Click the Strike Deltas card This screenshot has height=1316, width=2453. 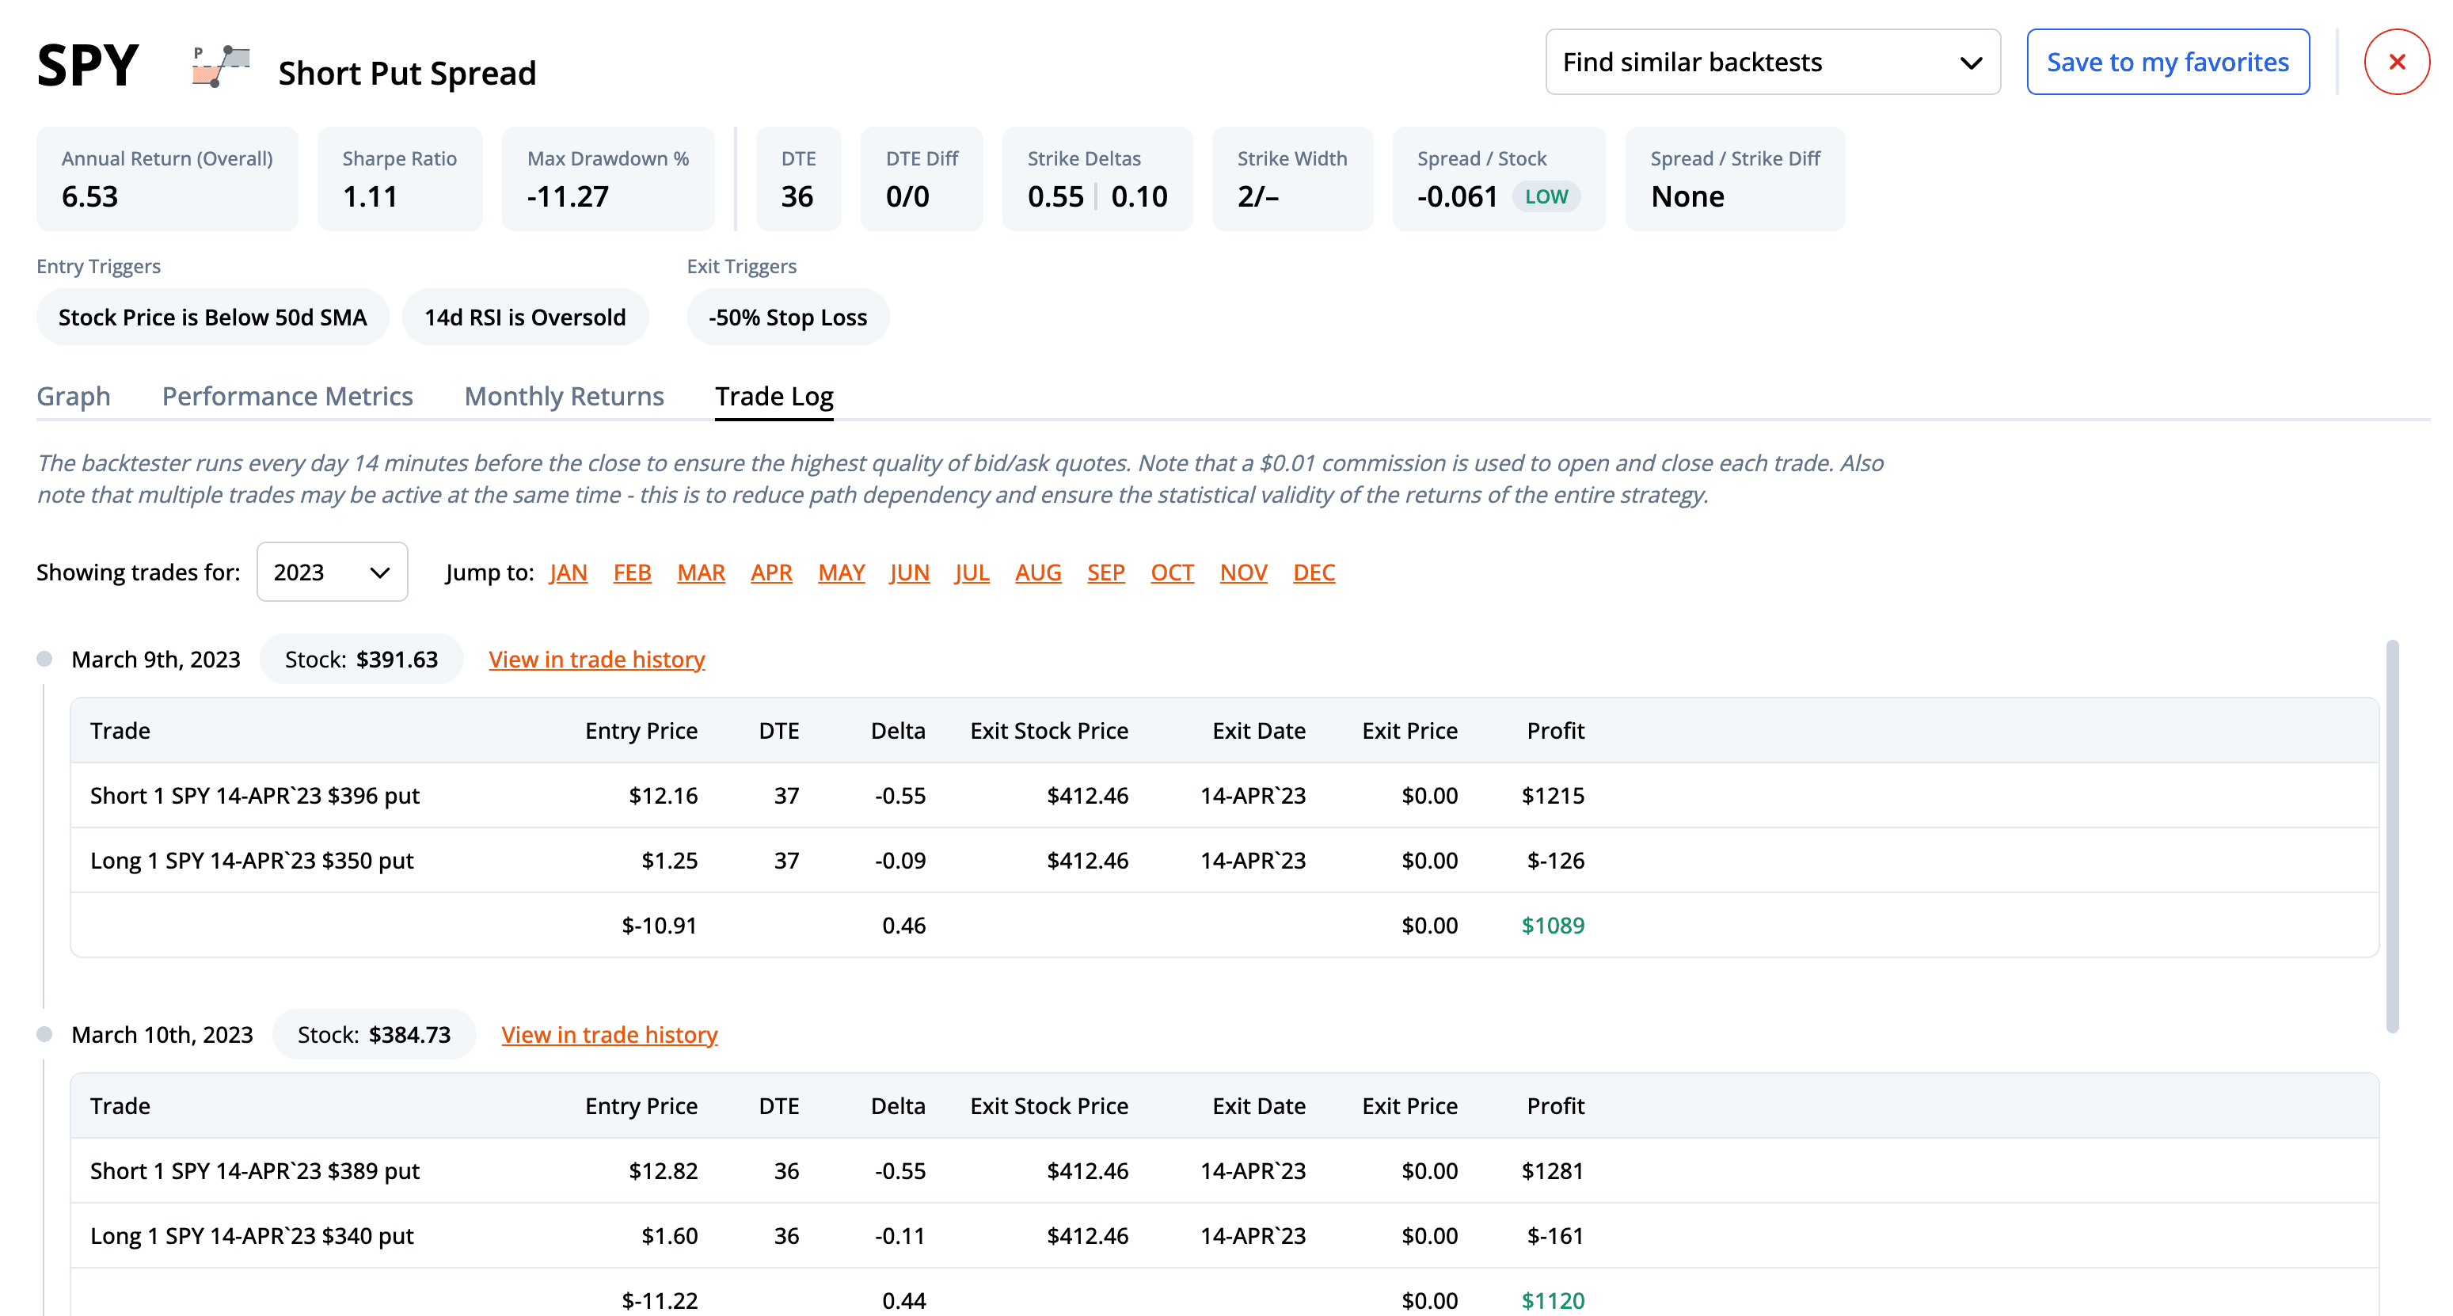pyautogui.click(x=1097, y=179)
